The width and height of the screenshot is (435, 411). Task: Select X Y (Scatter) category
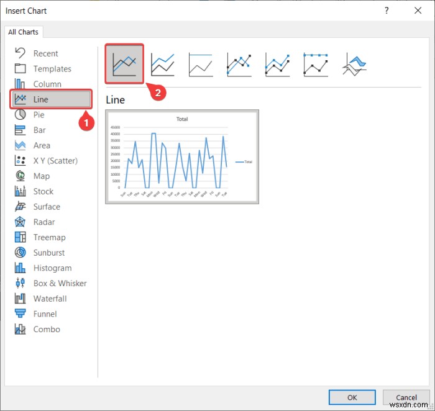pos(55,161)
